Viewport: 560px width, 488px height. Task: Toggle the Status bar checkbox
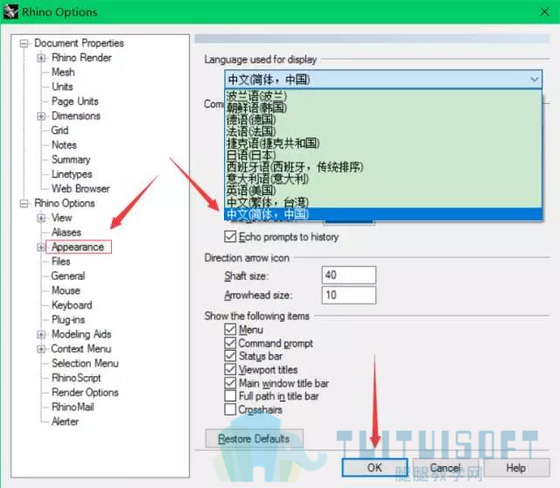(230, 356)
